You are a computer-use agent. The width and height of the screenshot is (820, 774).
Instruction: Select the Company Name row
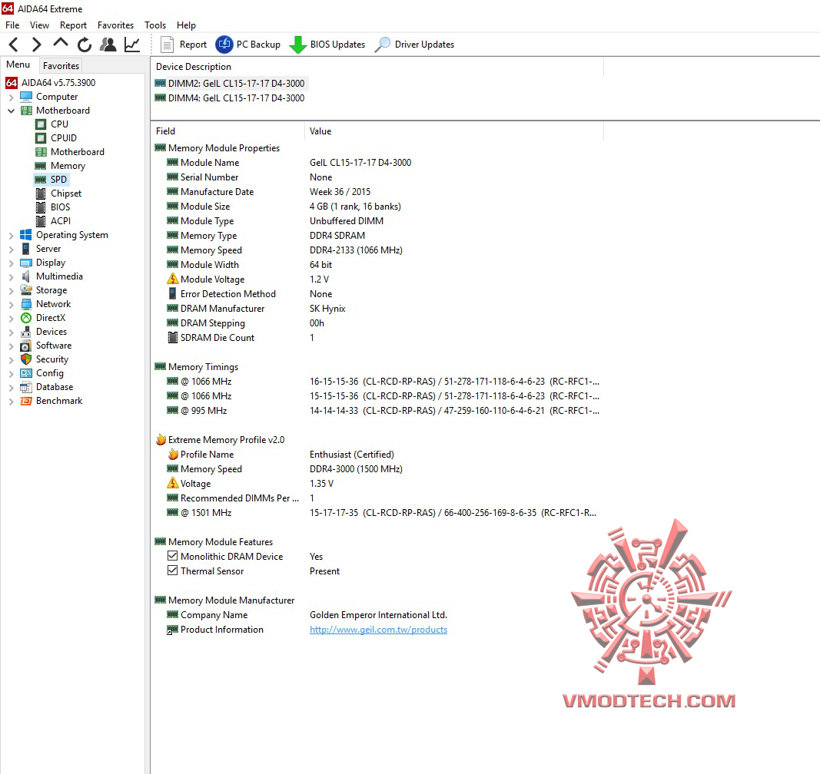377,615
